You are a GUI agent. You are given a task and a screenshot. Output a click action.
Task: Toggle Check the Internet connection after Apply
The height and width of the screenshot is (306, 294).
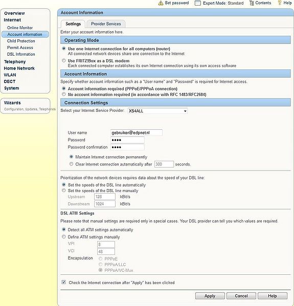[64, 282]
